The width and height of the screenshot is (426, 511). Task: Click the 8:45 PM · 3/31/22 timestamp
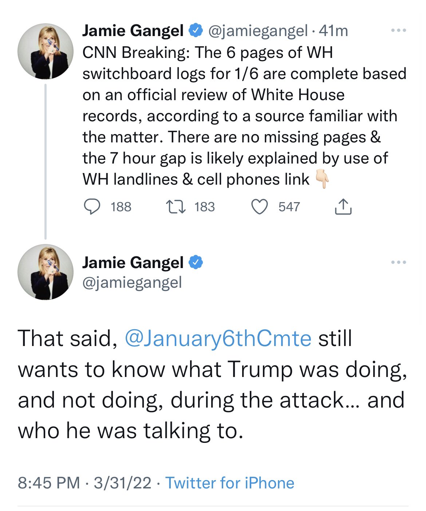click(x=84, y=483)
